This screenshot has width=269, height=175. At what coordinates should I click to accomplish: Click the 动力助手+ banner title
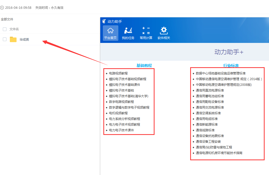[229, 52]
